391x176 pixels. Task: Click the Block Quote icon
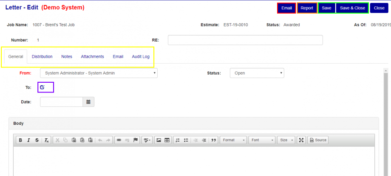coord(213,140)
